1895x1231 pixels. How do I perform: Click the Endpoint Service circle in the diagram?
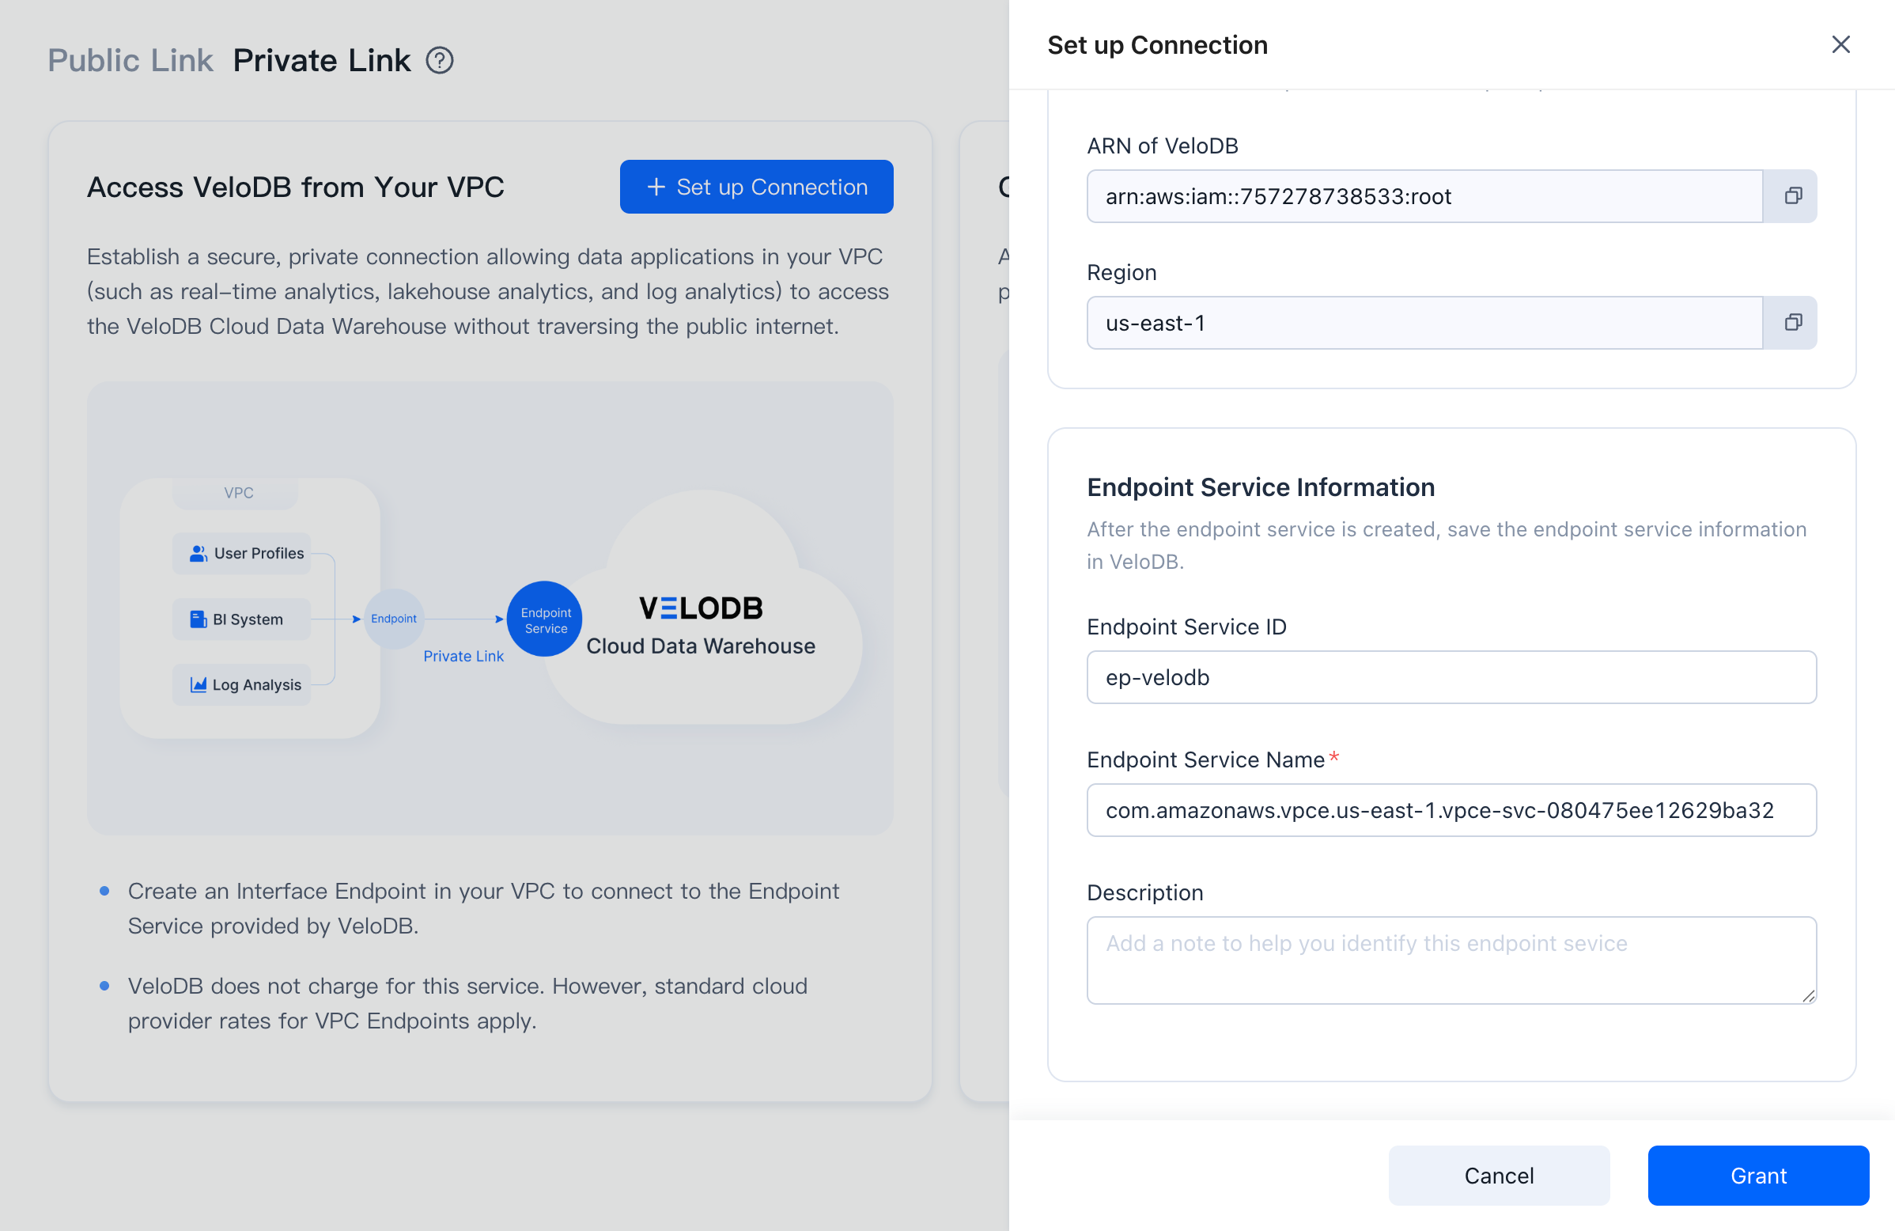(545, 619)
